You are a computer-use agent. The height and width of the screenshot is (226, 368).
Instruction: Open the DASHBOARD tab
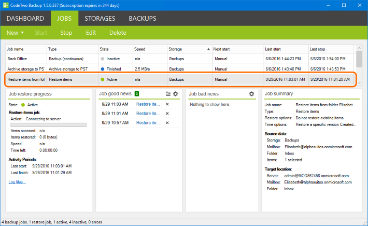coord(25,18)
